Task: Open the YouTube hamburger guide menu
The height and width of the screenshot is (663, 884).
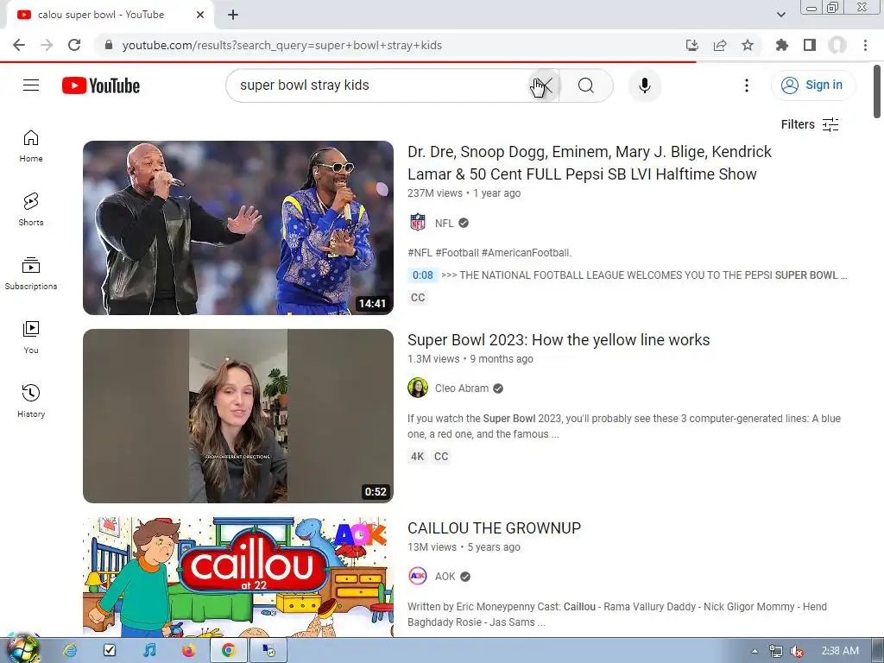Action: pos(31,85)
